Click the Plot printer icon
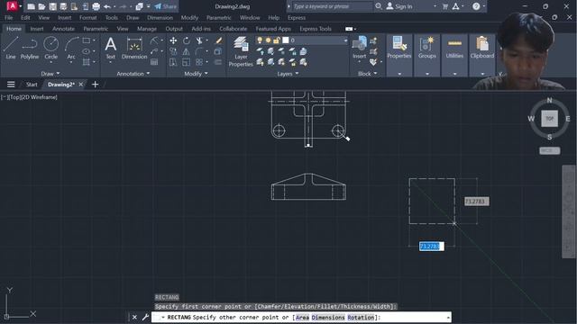The height and width of the screenshot is (324, 577). tap(96, 6)
